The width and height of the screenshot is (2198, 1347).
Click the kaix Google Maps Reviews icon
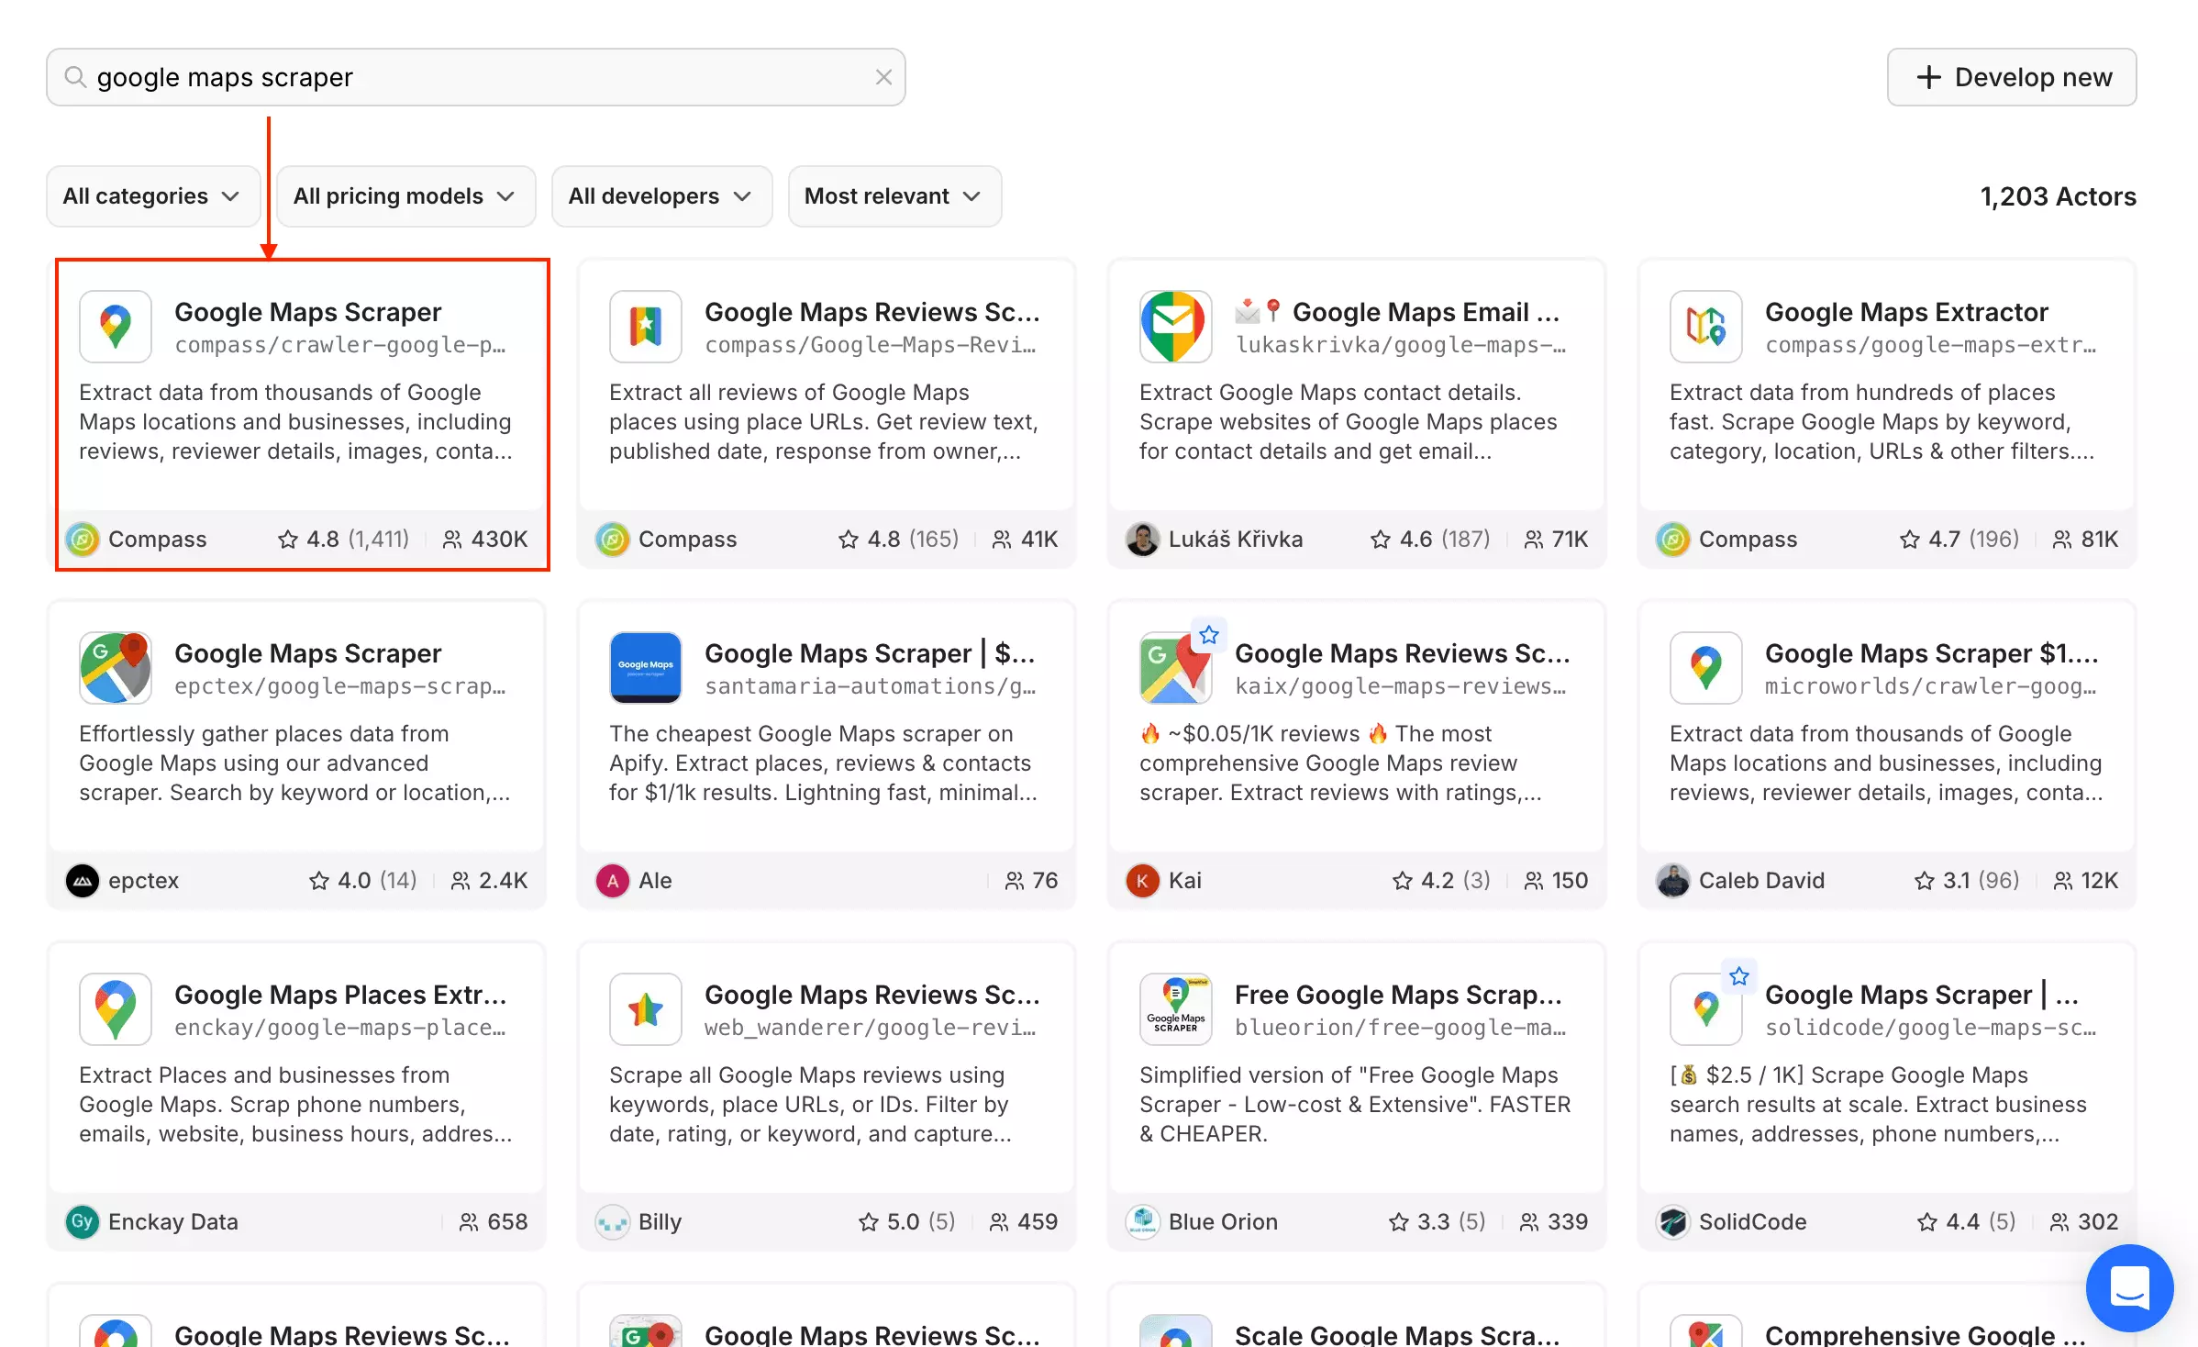pos(1176,668)
